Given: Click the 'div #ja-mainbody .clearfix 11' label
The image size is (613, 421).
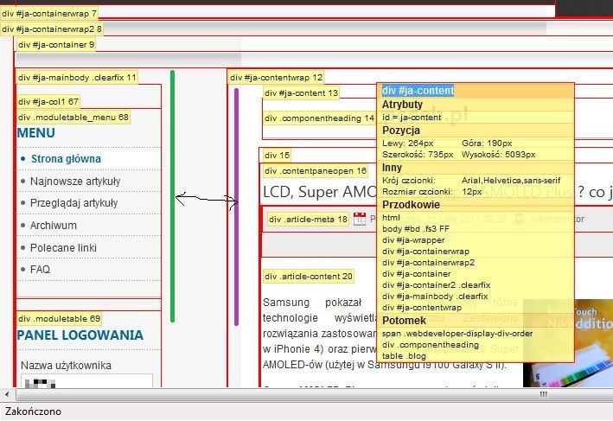Looking at the screenshot, I should (77, 78).
